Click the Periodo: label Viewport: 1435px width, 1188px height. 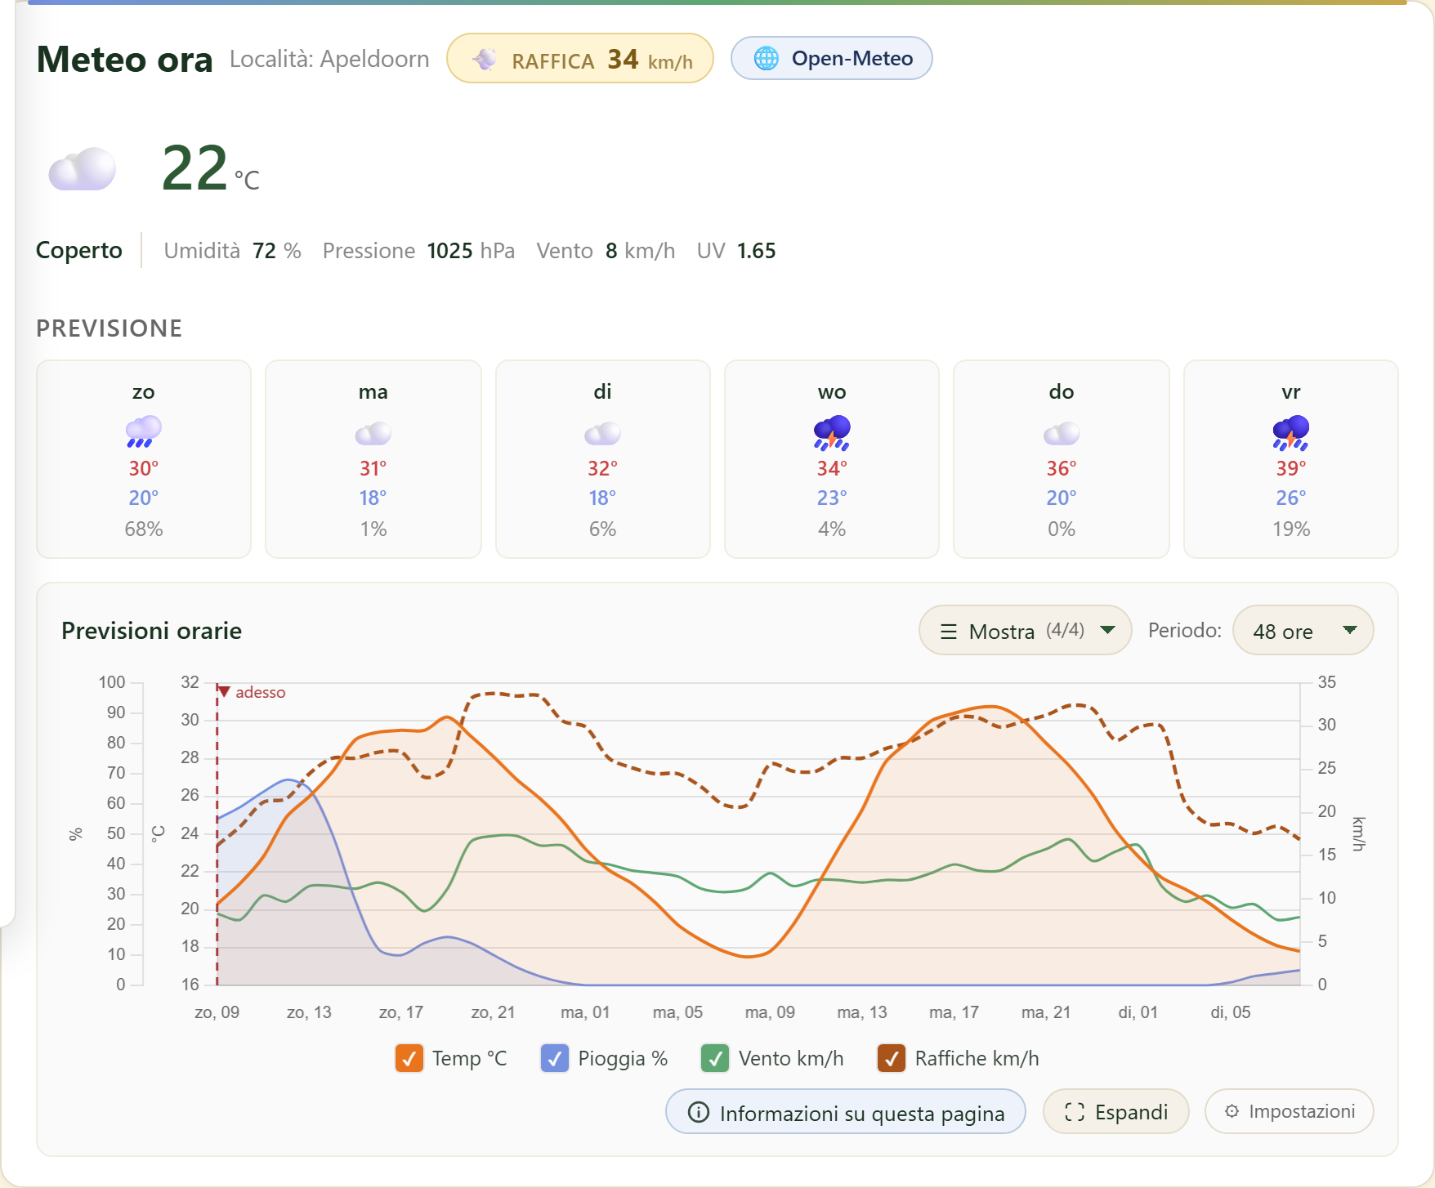[1185, 630]
